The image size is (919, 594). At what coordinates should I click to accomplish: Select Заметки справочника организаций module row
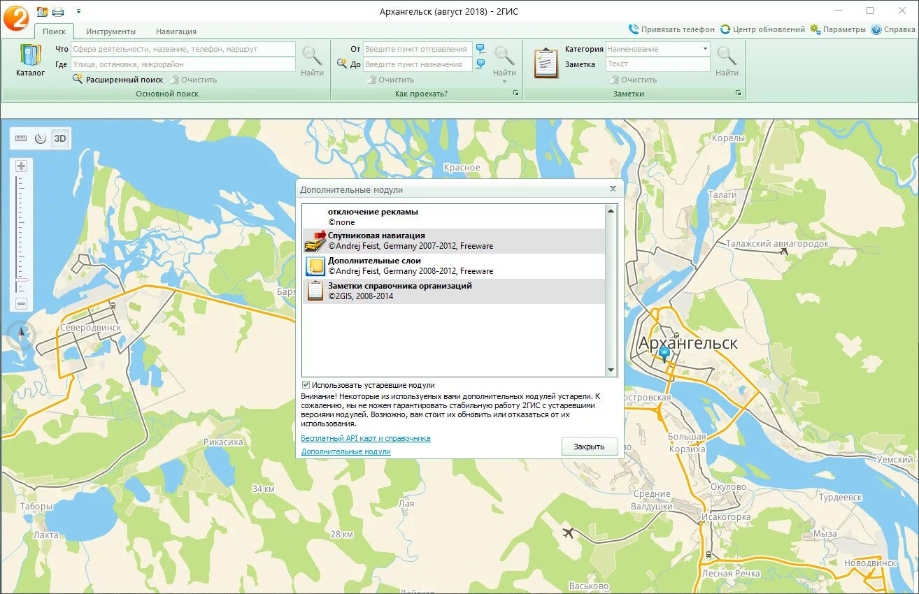[453, 291]
